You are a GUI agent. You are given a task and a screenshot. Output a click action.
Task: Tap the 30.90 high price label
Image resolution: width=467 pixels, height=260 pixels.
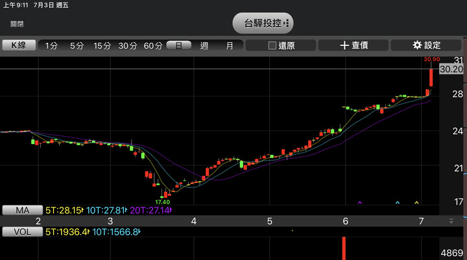click(x=431, y=59)
